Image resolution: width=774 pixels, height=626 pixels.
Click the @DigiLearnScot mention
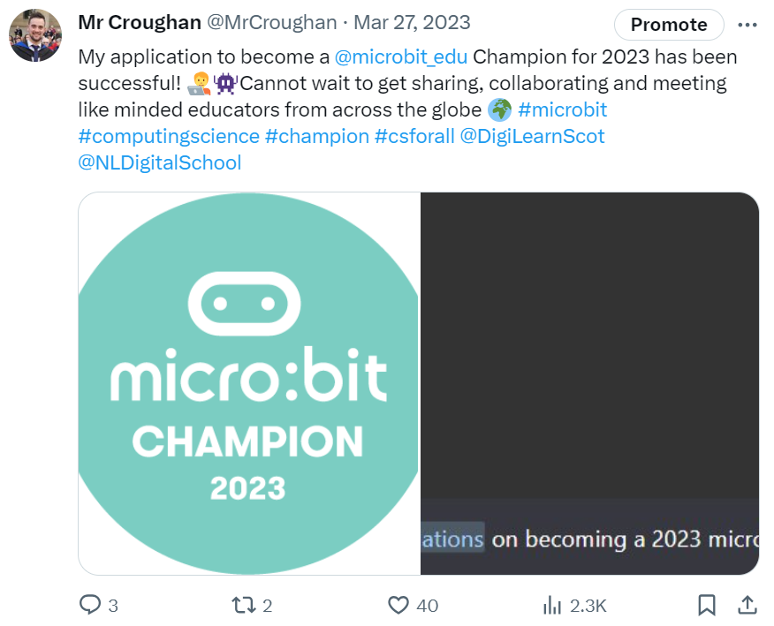point(532,137)
